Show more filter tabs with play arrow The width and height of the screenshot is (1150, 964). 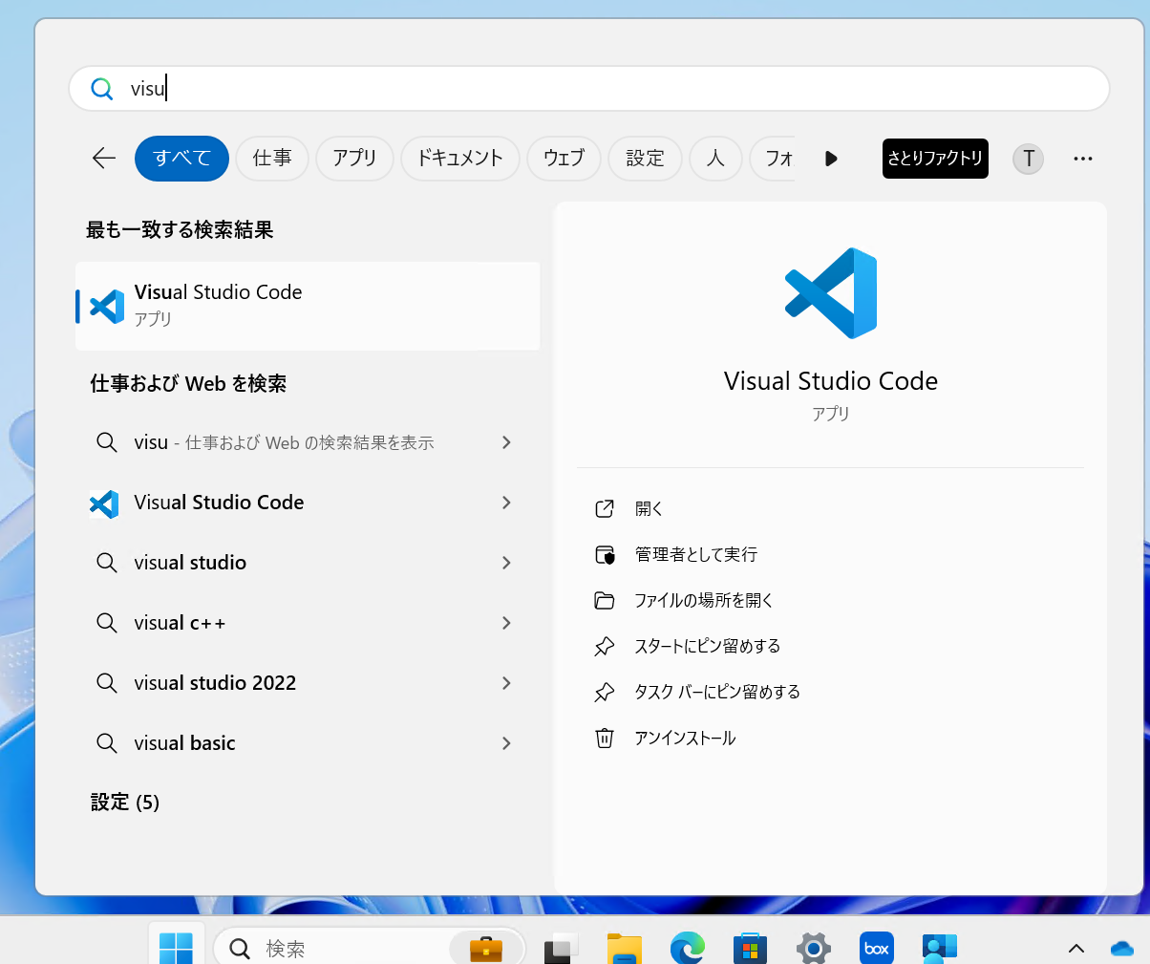pyautogui.click(x=831, y=159)
